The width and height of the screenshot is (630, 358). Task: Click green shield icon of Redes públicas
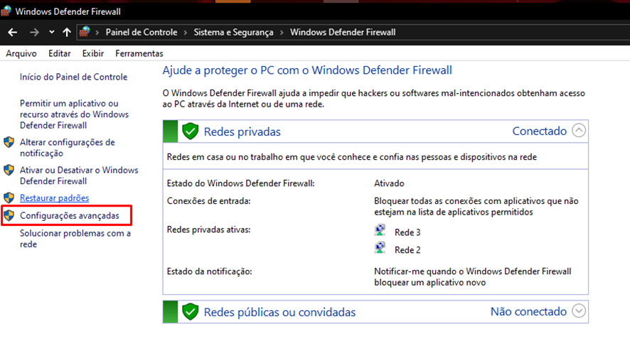pos(190,312)
